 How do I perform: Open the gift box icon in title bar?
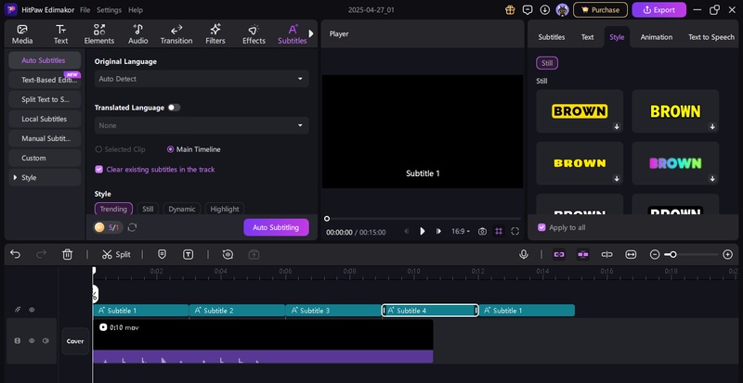point(509,9)
